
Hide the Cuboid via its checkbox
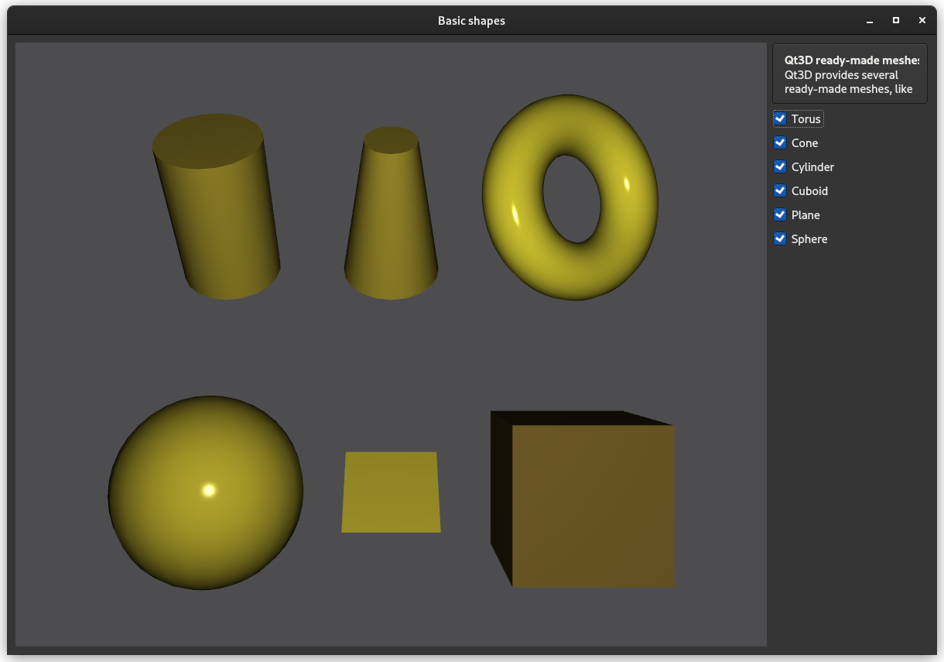(x=780, y=191)
